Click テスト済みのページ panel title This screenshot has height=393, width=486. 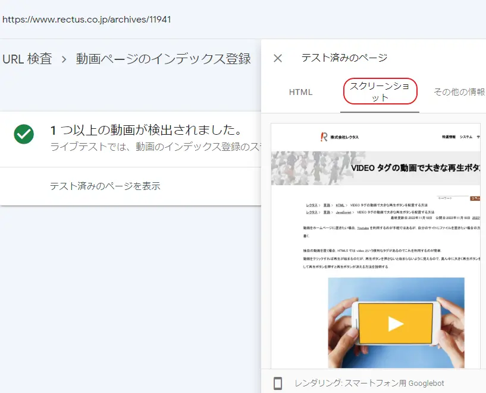pos(344,58)
